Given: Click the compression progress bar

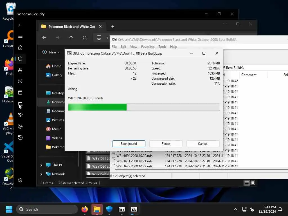Looking at the screenshot, I should click(x=144, y=107).
